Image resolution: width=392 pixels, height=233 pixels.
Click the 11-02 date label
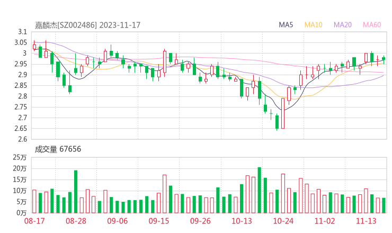point(325,221)
